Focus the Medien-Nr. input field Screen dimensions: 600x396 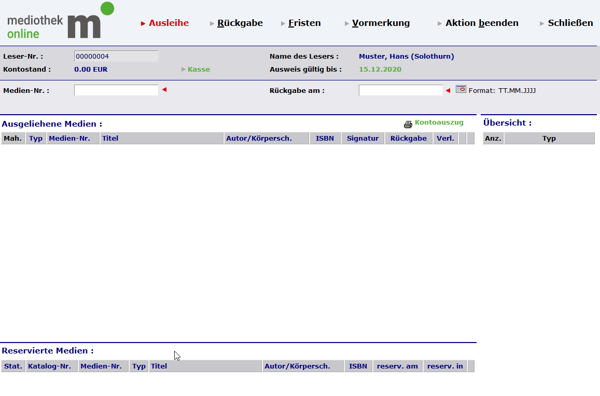point(116,90)
